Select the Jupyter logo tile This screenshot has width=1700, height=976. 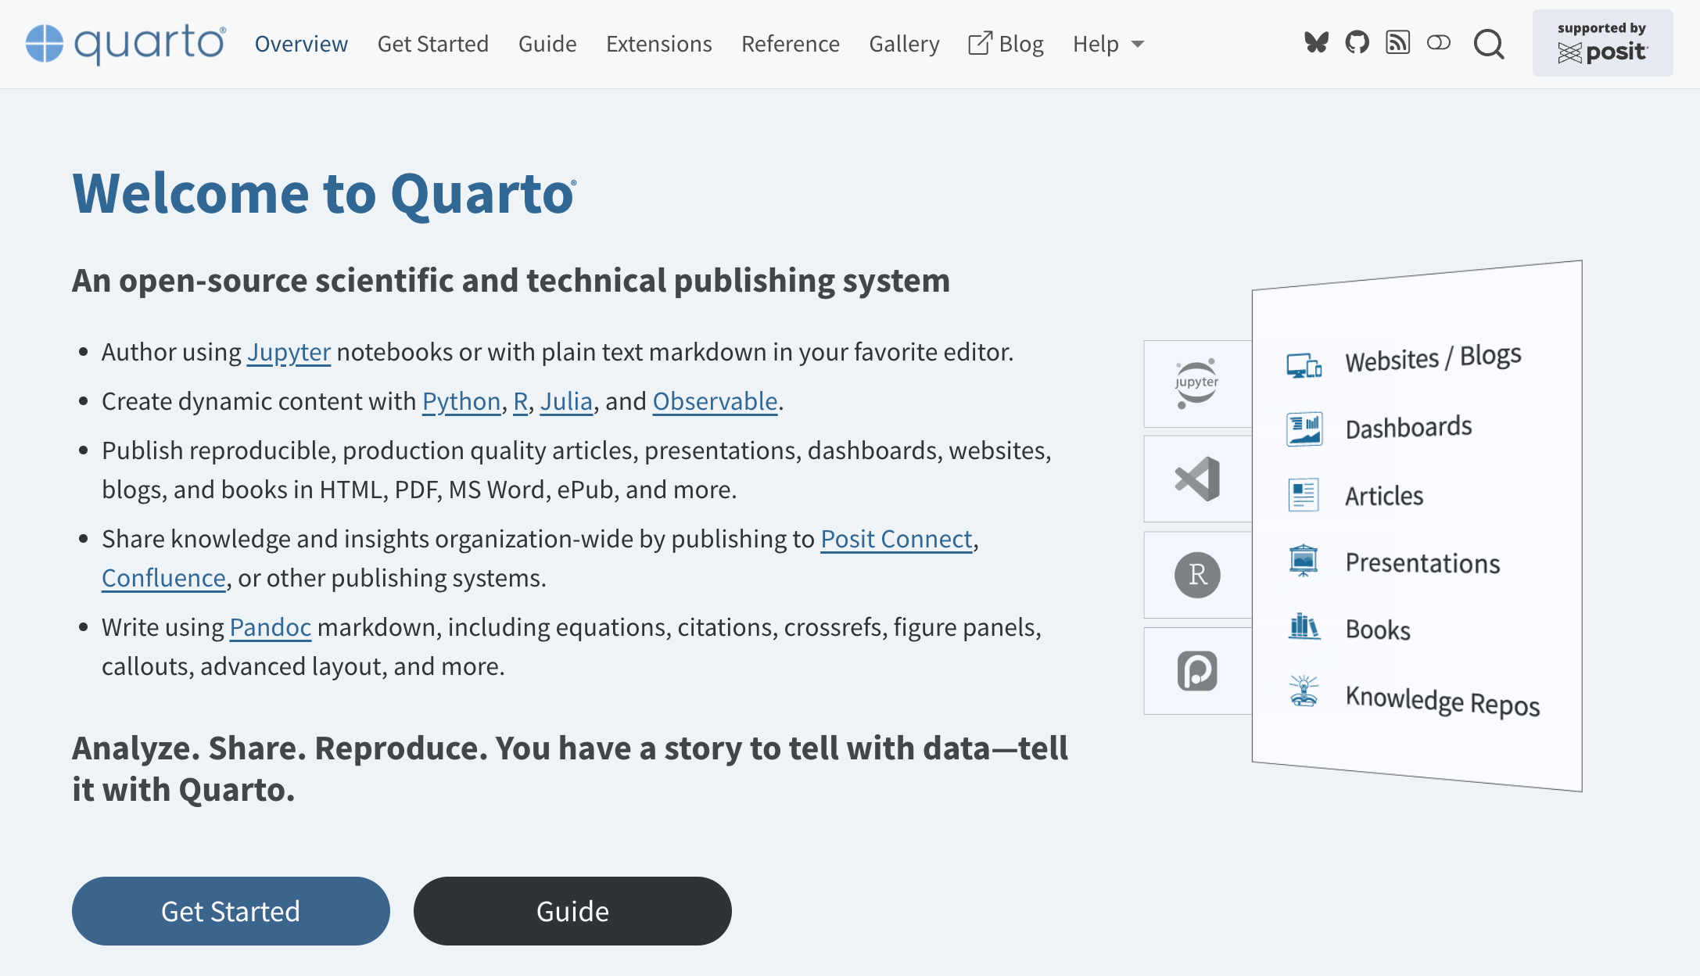click(1197, 383)
